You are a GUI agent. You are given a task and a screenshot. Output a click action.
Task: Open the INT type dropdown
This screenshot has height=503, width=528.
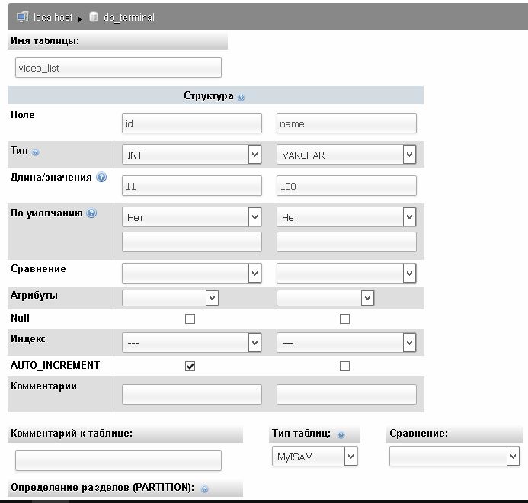click(x=191, y=155)
